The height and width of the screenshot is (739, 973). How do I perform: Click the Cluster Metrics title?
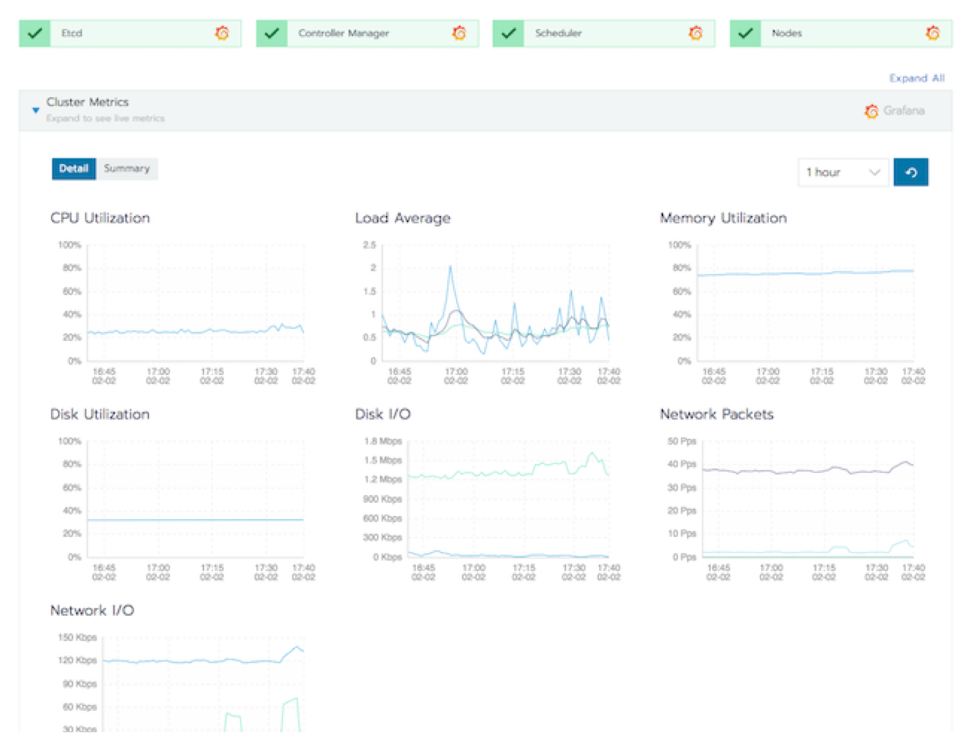tap(88, 102)
